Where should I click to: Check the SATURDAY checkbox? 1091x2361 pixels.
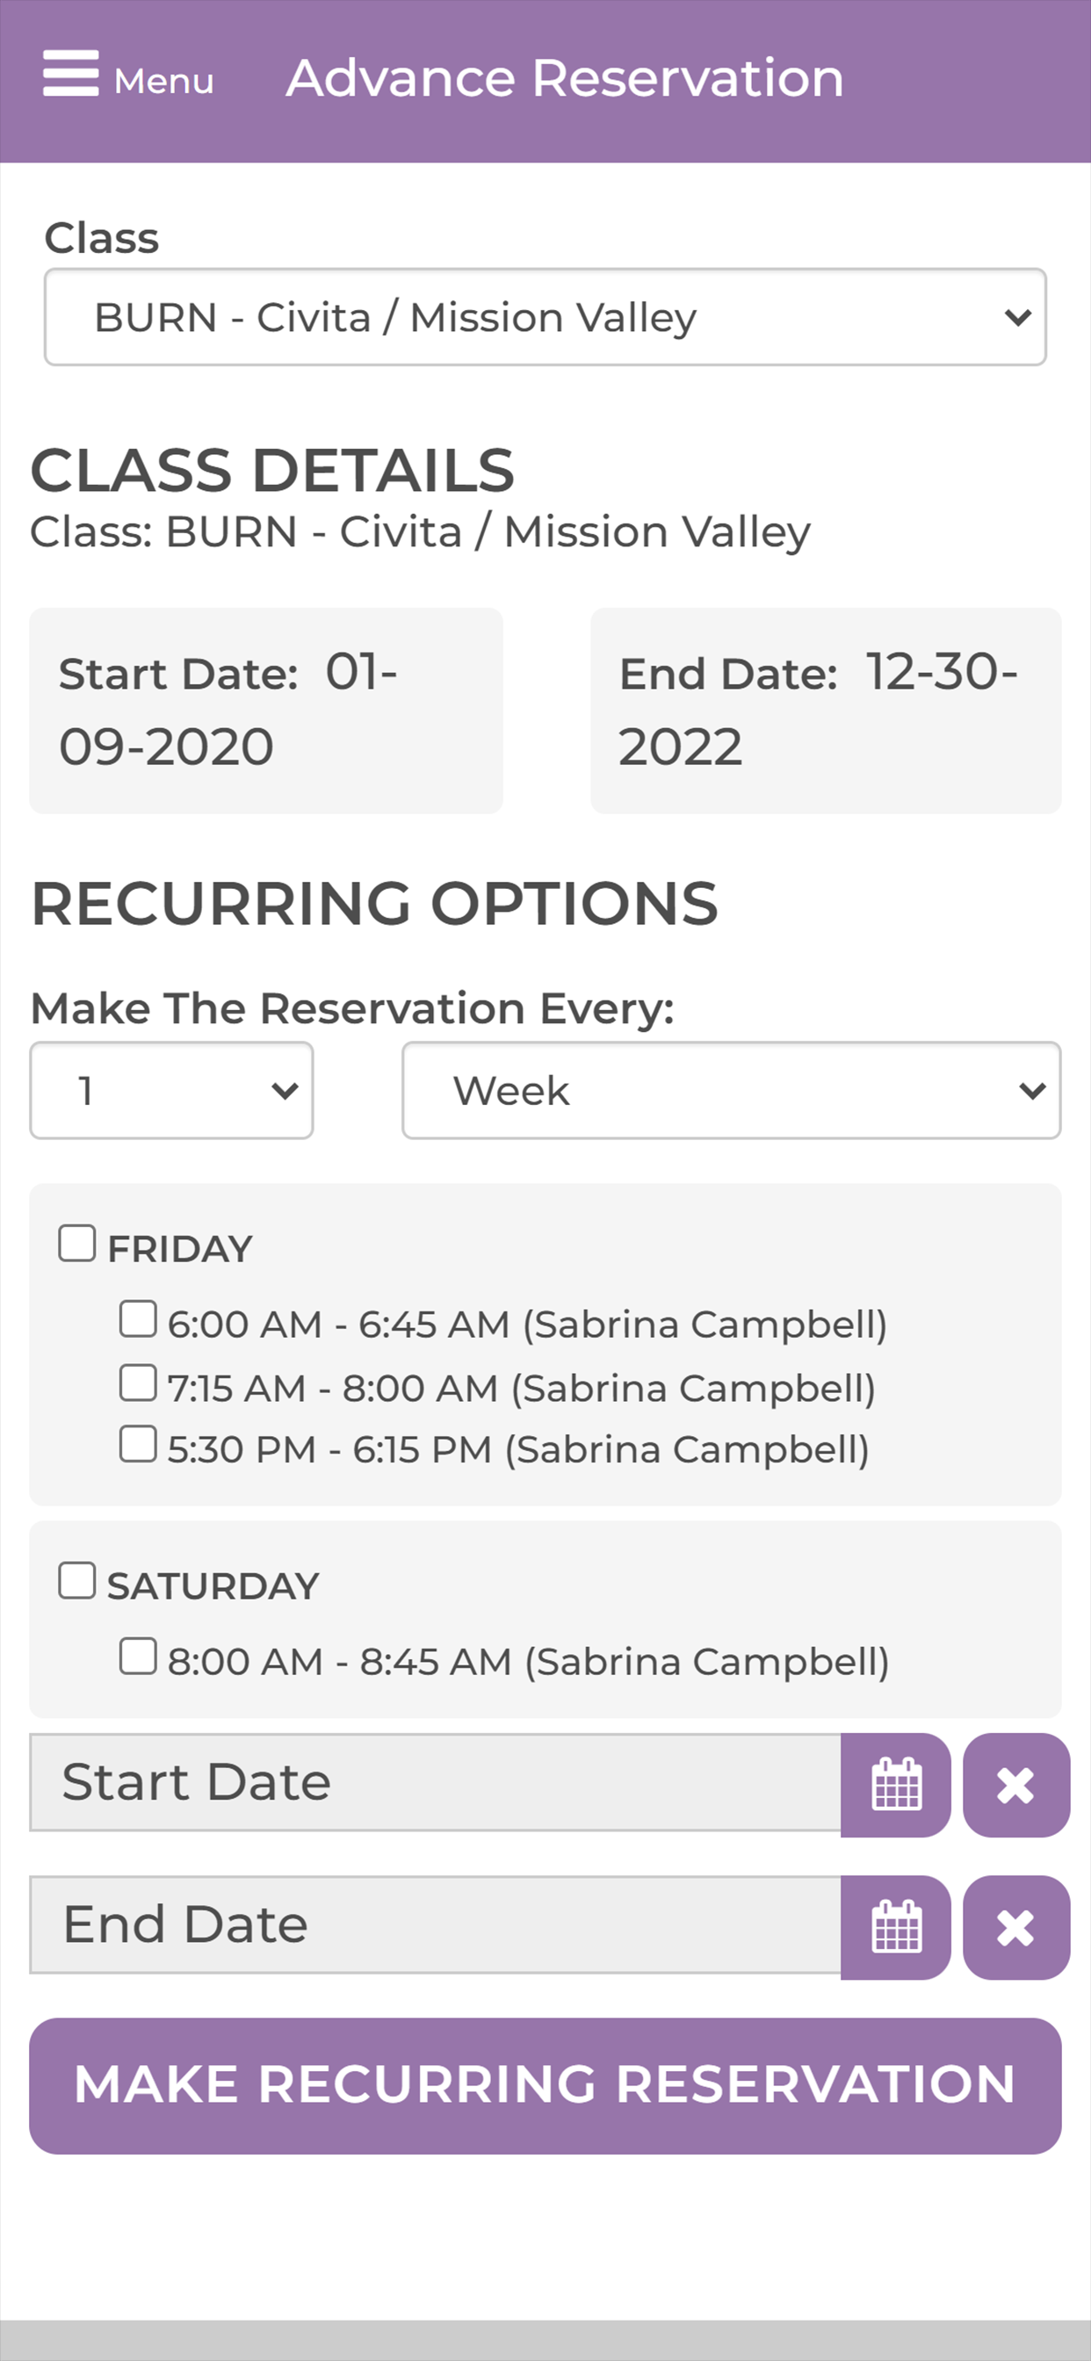tap(77, 1581)
